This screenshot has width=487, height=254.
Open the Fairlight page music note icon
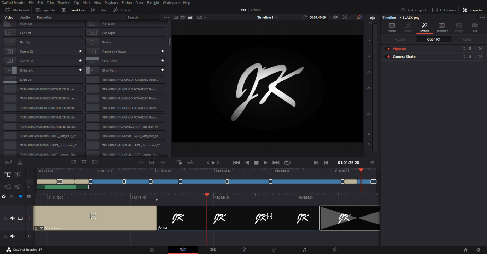point(304,249)
